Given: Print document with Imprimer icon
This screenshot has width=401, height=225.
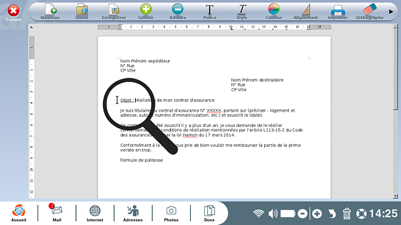Looking at the screenshot, I should 338,12.
